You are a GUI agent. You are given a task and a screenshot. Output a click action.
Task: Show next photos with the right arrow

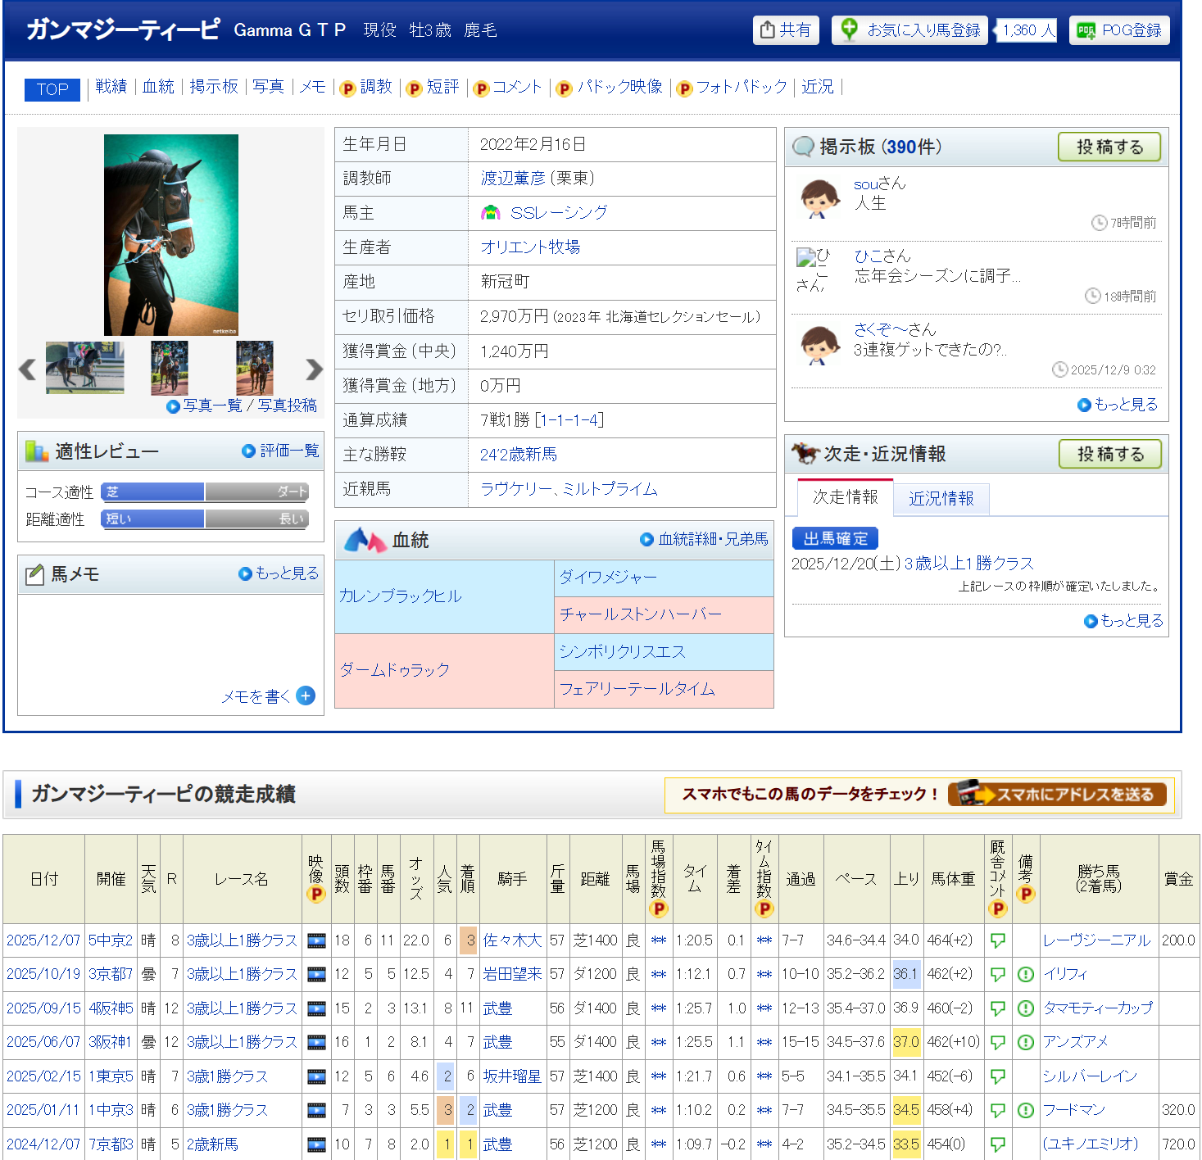tap(314, 369)
